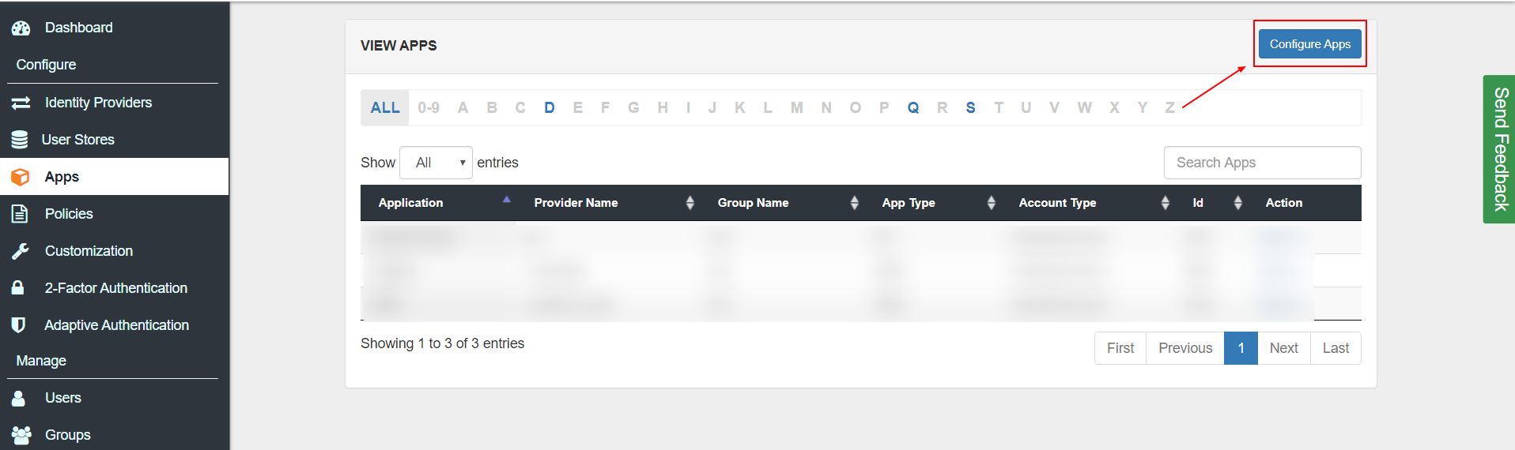Go to Previous page
Viewport: 1515px width, 450px height.
pyautogui.click(x=1185, y=348)
